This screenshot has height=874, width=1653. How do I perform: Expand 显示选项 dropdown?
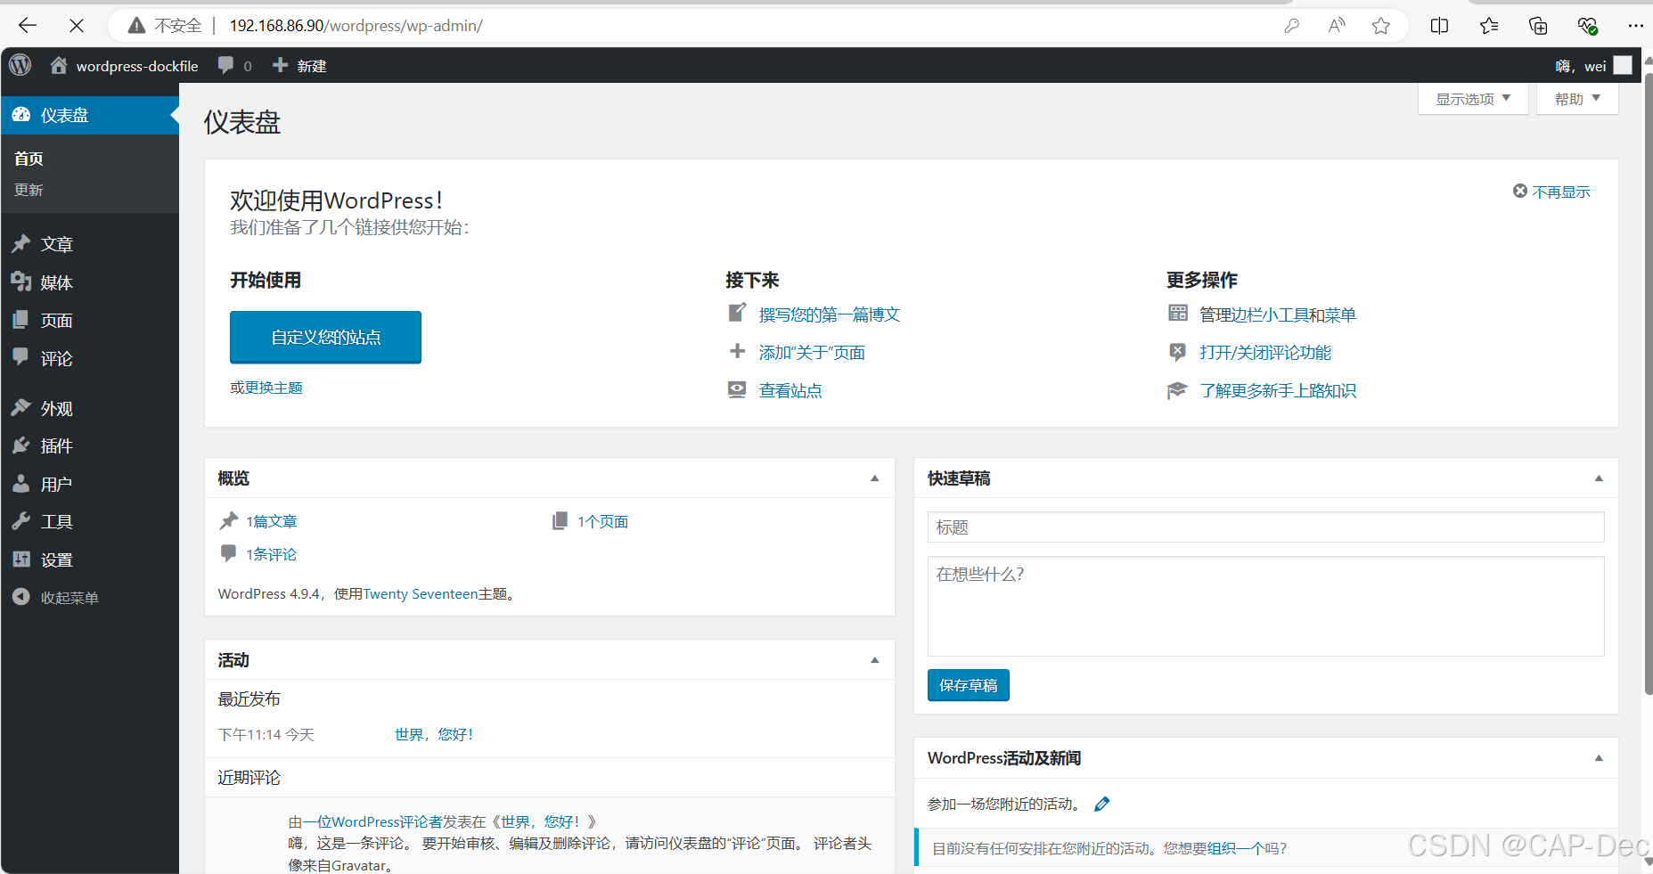1473,99
